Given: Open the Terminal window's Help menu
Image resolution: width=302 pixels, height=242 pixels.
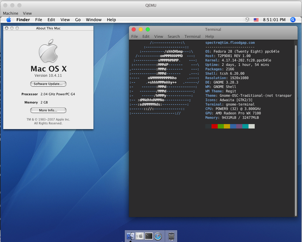Looking at the screenshot, I should 209,36.
